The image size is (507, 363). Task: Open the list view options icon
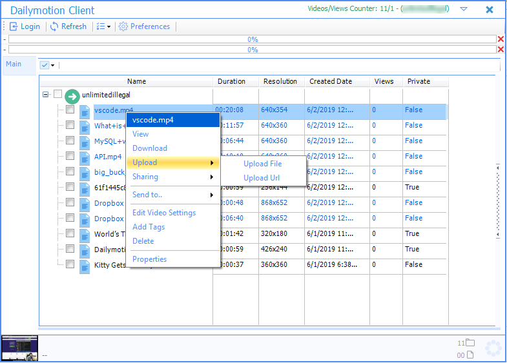(x=101, y=26)
